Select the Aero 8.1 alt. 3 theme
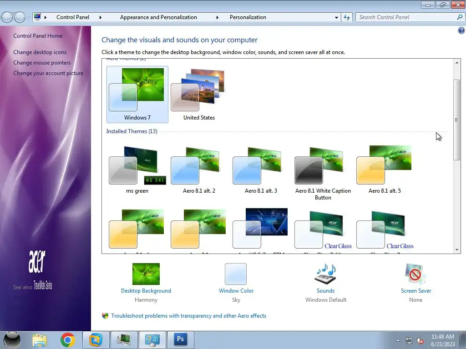 coord(261,170)
